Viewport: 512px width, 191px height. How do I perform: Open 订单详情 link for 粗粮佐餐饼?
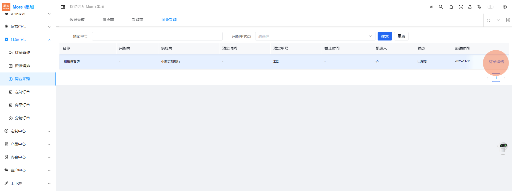coord(496,62)
